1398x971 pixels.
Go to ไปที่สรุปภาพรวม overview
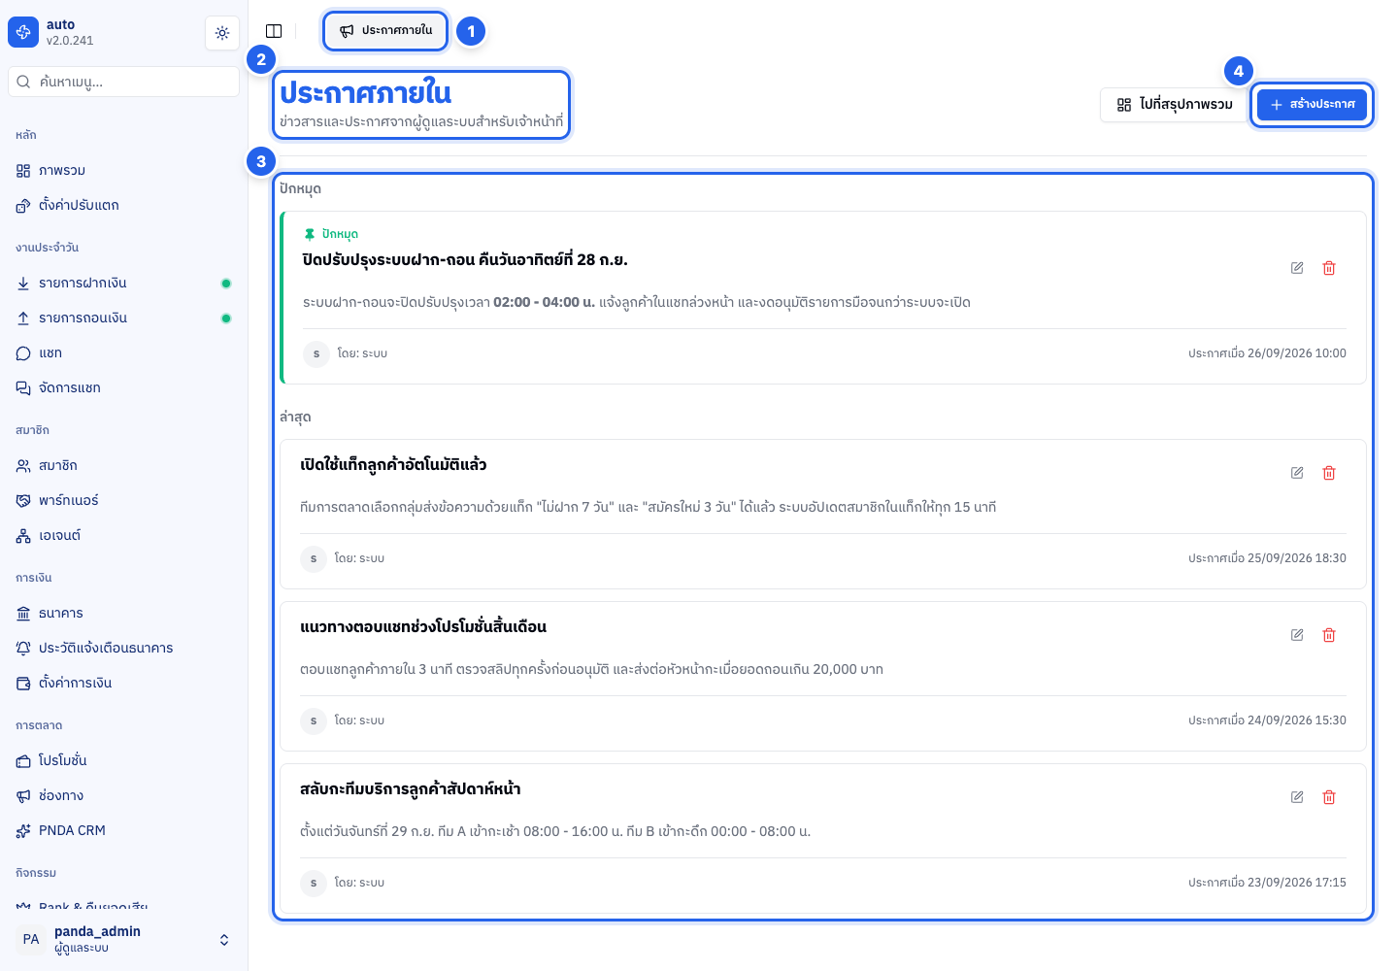(1175, 105)
